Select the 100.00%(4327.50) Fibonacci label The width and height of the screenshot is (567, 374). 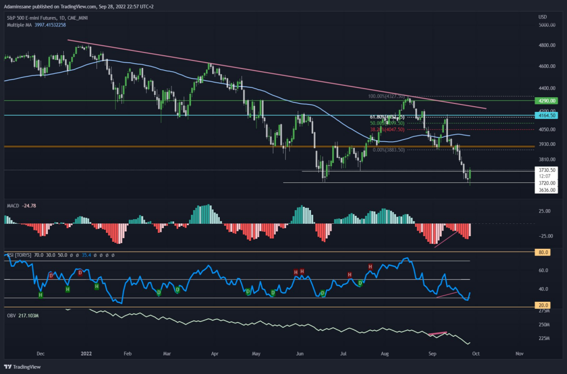[x=386, y=96]
